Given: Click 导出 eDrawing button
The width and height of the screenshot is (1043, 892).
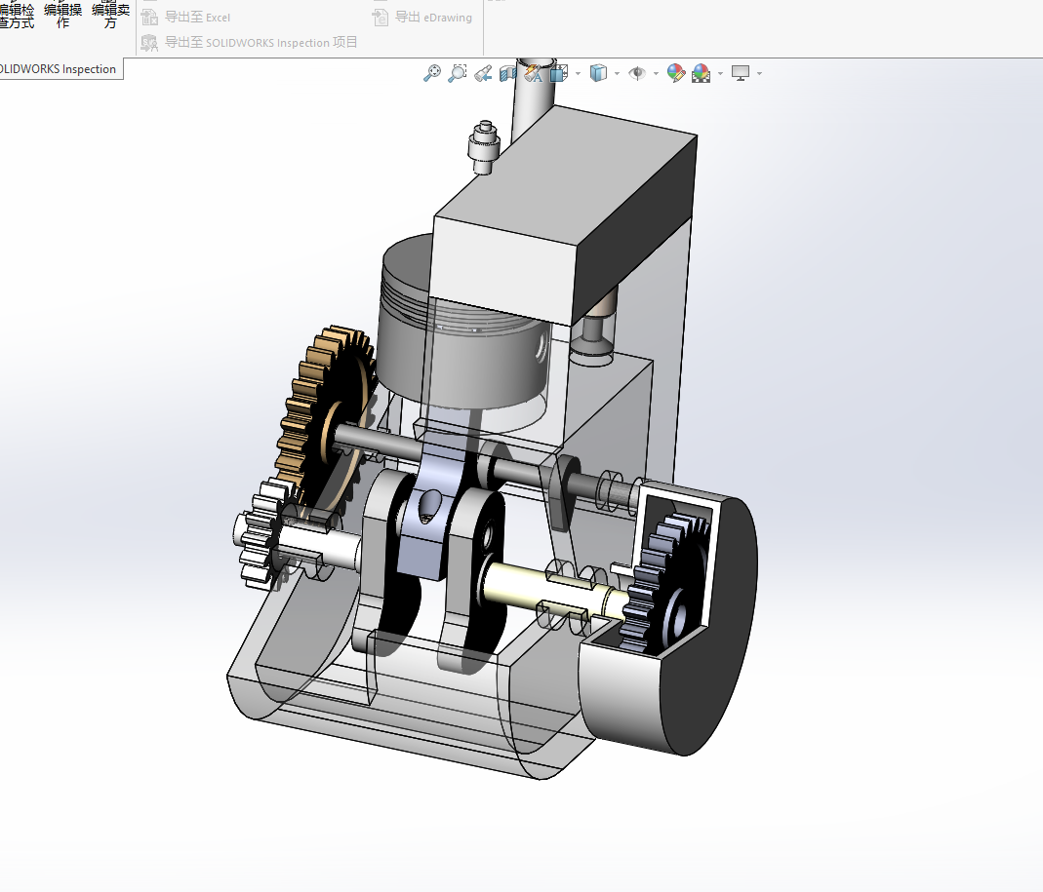Looking at the screenshot, I should click(422, 18).
